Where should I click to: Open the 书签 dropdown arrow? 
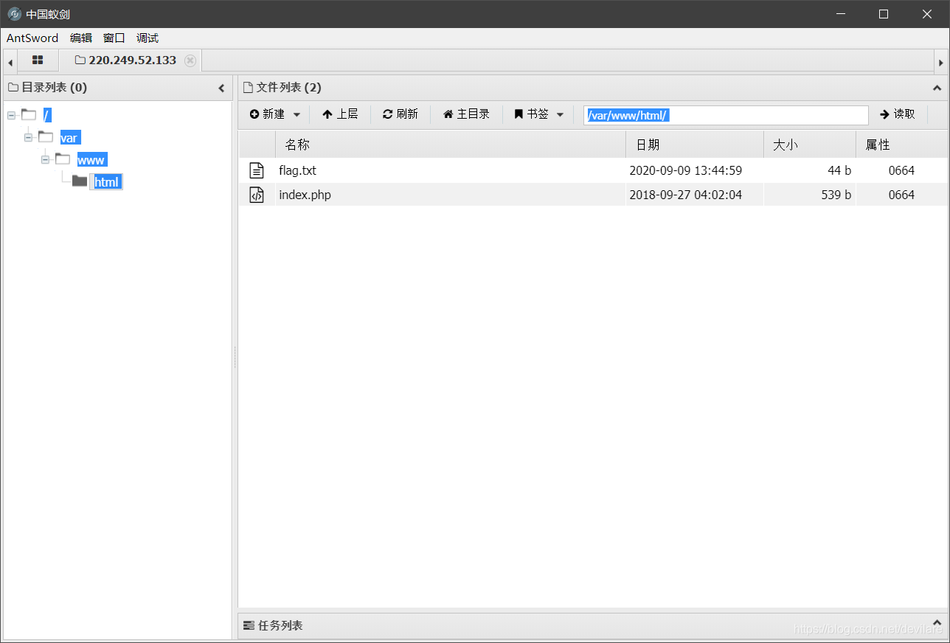tap(560, 115)
